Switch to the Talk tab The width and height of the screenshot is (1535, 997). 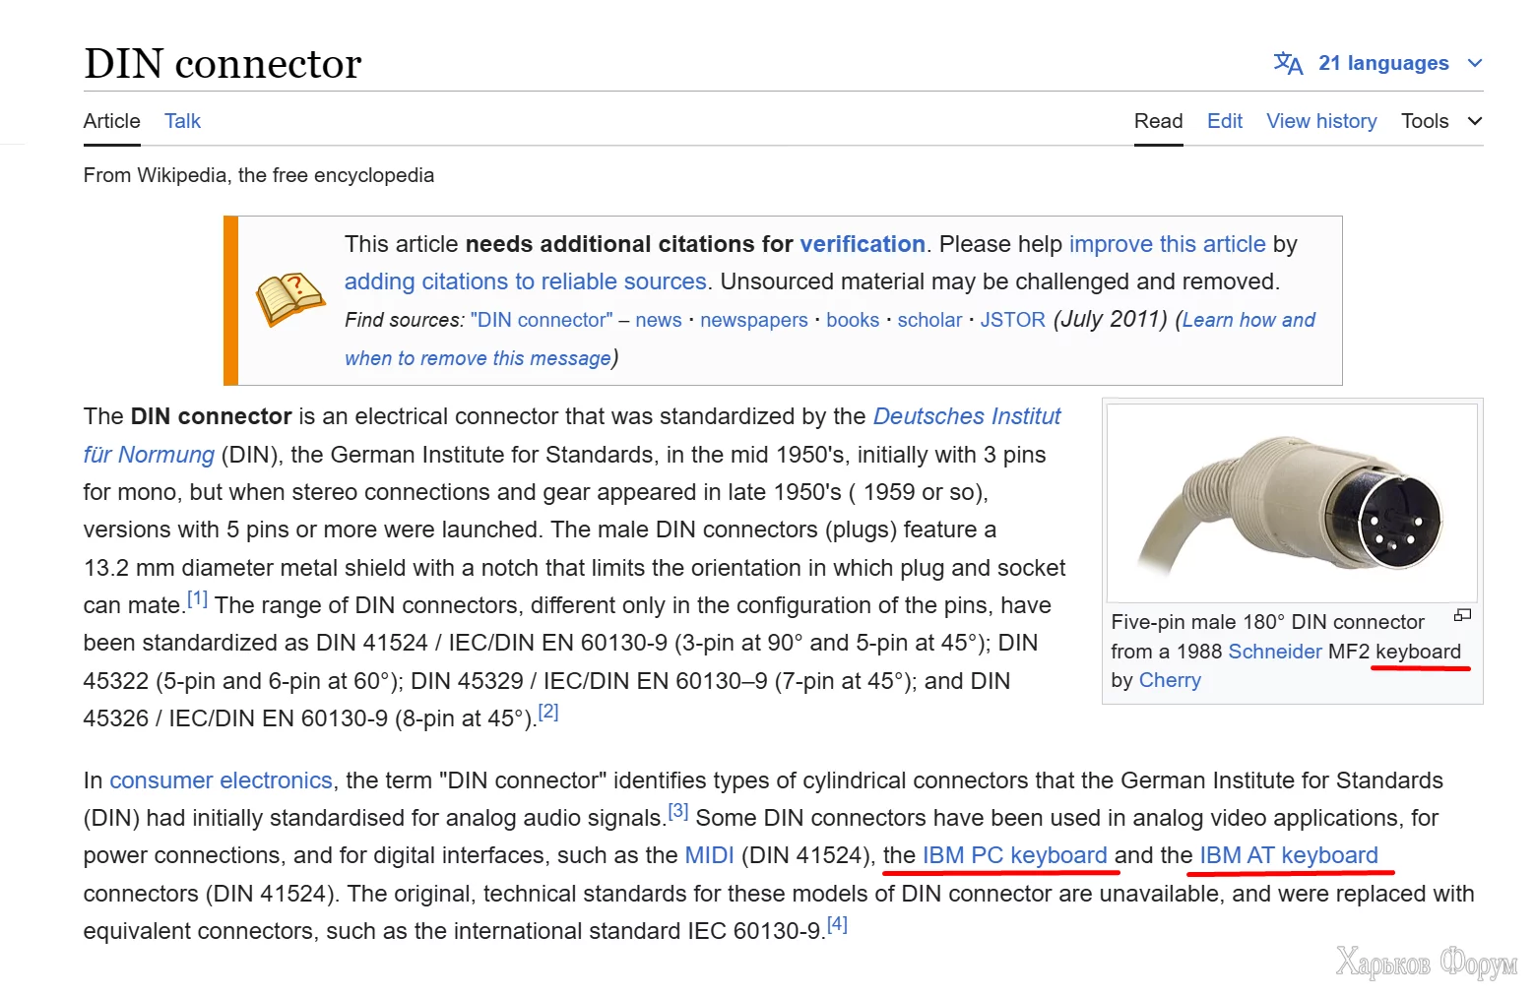(182, 121)
